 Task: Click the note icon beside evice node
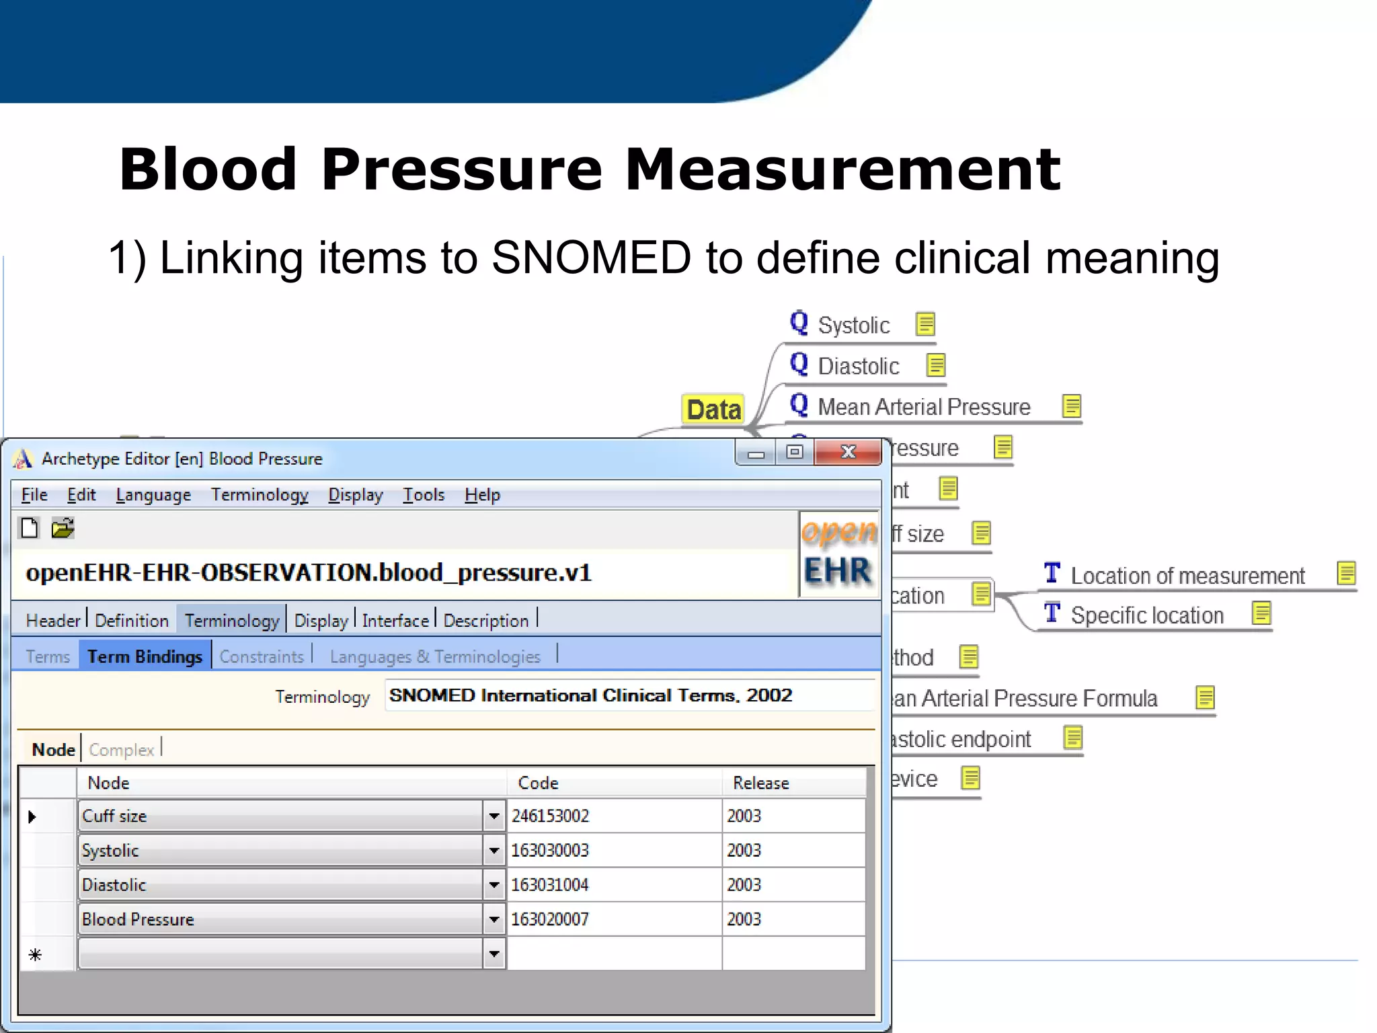(971, 777)
